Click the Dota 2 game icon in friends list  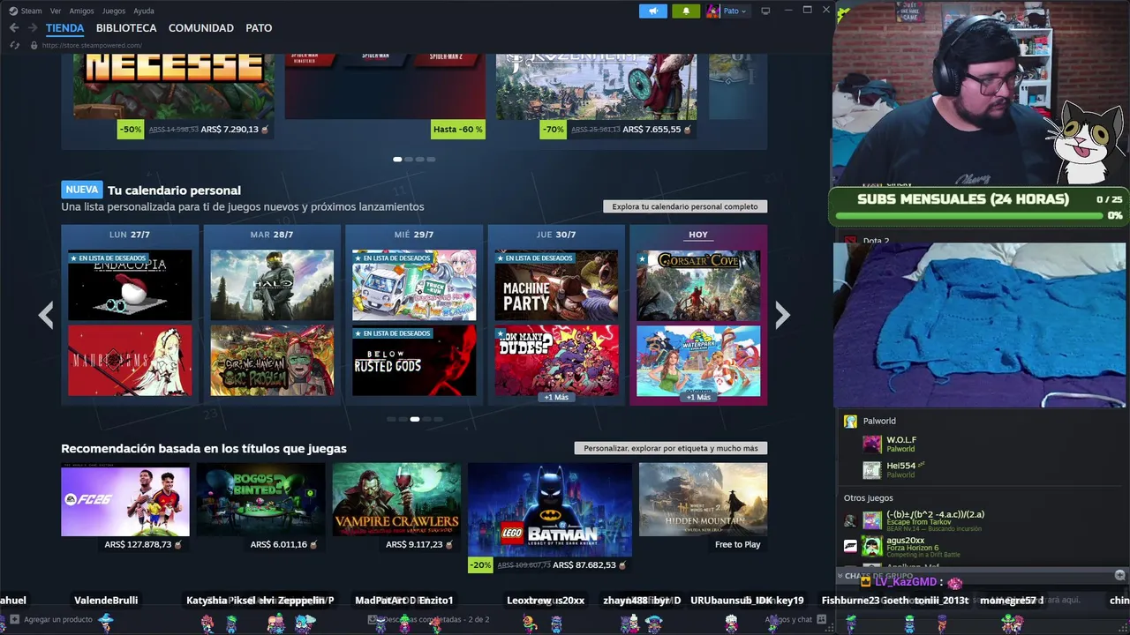click(x=850, y=241)
